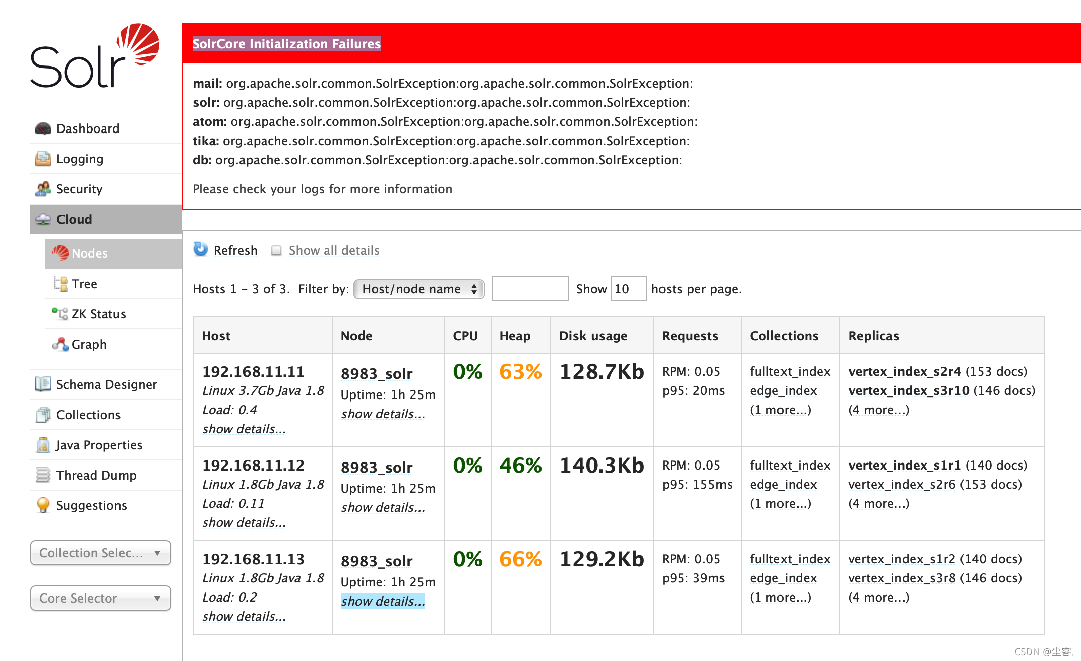Click the Collections stacked pages icon
Image resolution: width=1081 pixels, height=661 pixels.
click(43, 415)
